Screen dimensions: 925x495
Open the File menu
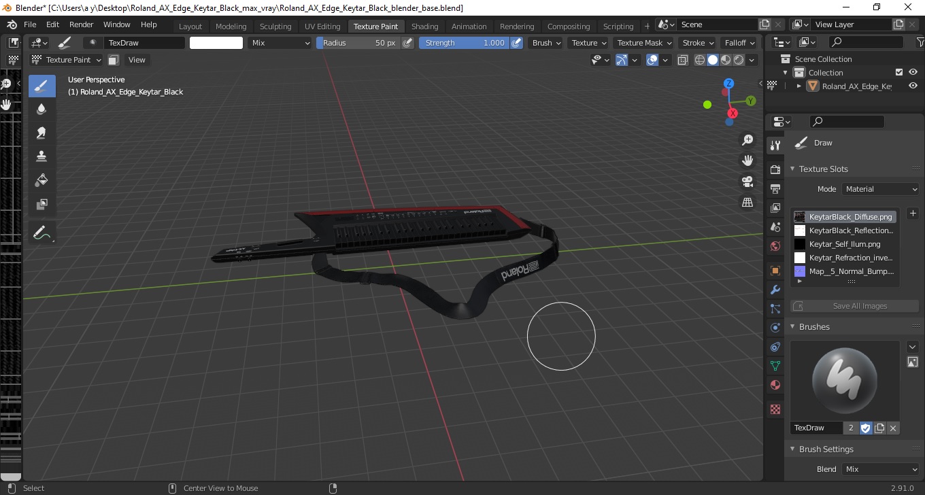pos(30,24)
